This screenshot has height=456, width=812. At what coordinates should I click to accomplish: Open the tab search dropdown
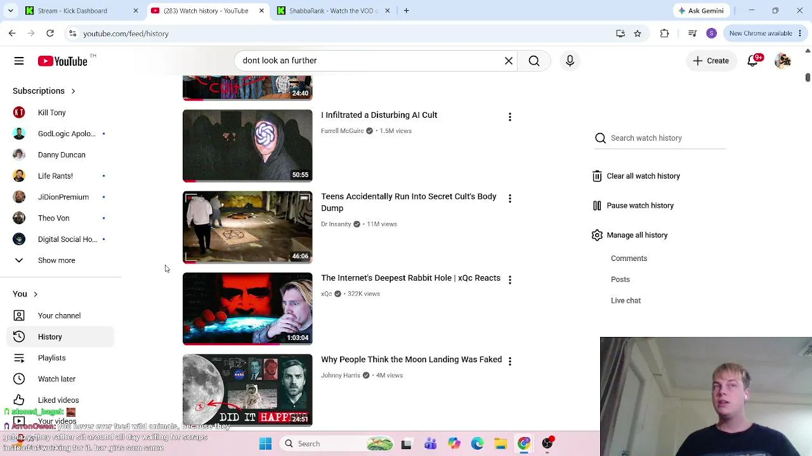click(10, 11)
